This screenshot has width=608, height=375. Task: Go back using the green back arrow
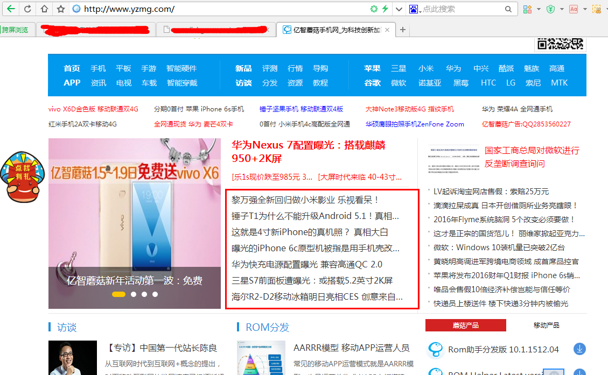(x=11, y=9)
